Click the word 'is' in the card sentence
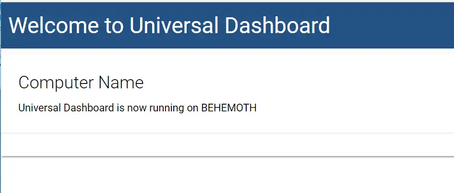 (120, 108)
